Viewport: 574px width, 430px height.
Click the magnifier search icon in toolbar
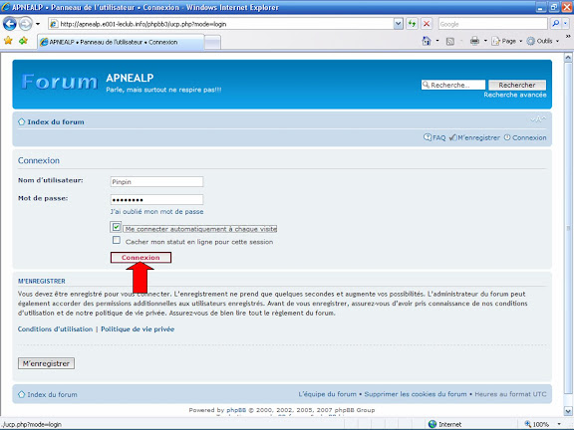pos(555,24)
